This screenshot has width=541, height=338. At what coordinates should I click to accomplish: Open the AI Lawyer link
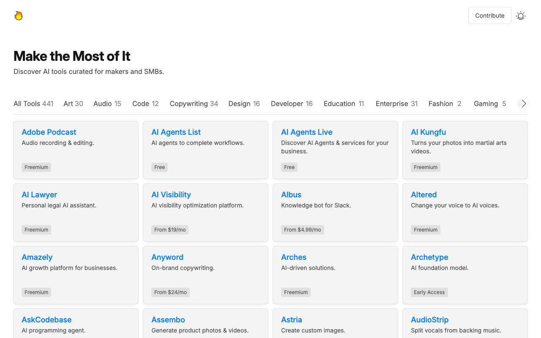[39, 195]
